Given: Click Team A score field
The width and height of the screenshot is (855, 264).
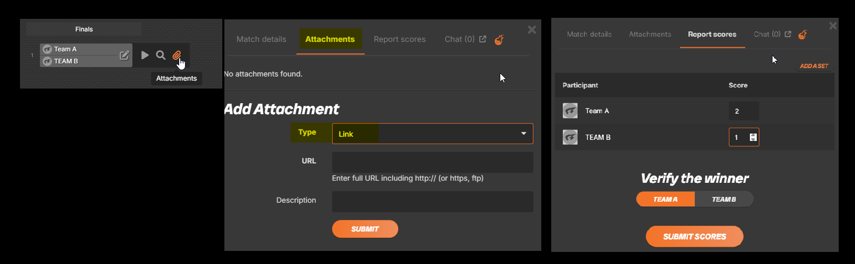Looking at the screenshot, I should [744, 111].
